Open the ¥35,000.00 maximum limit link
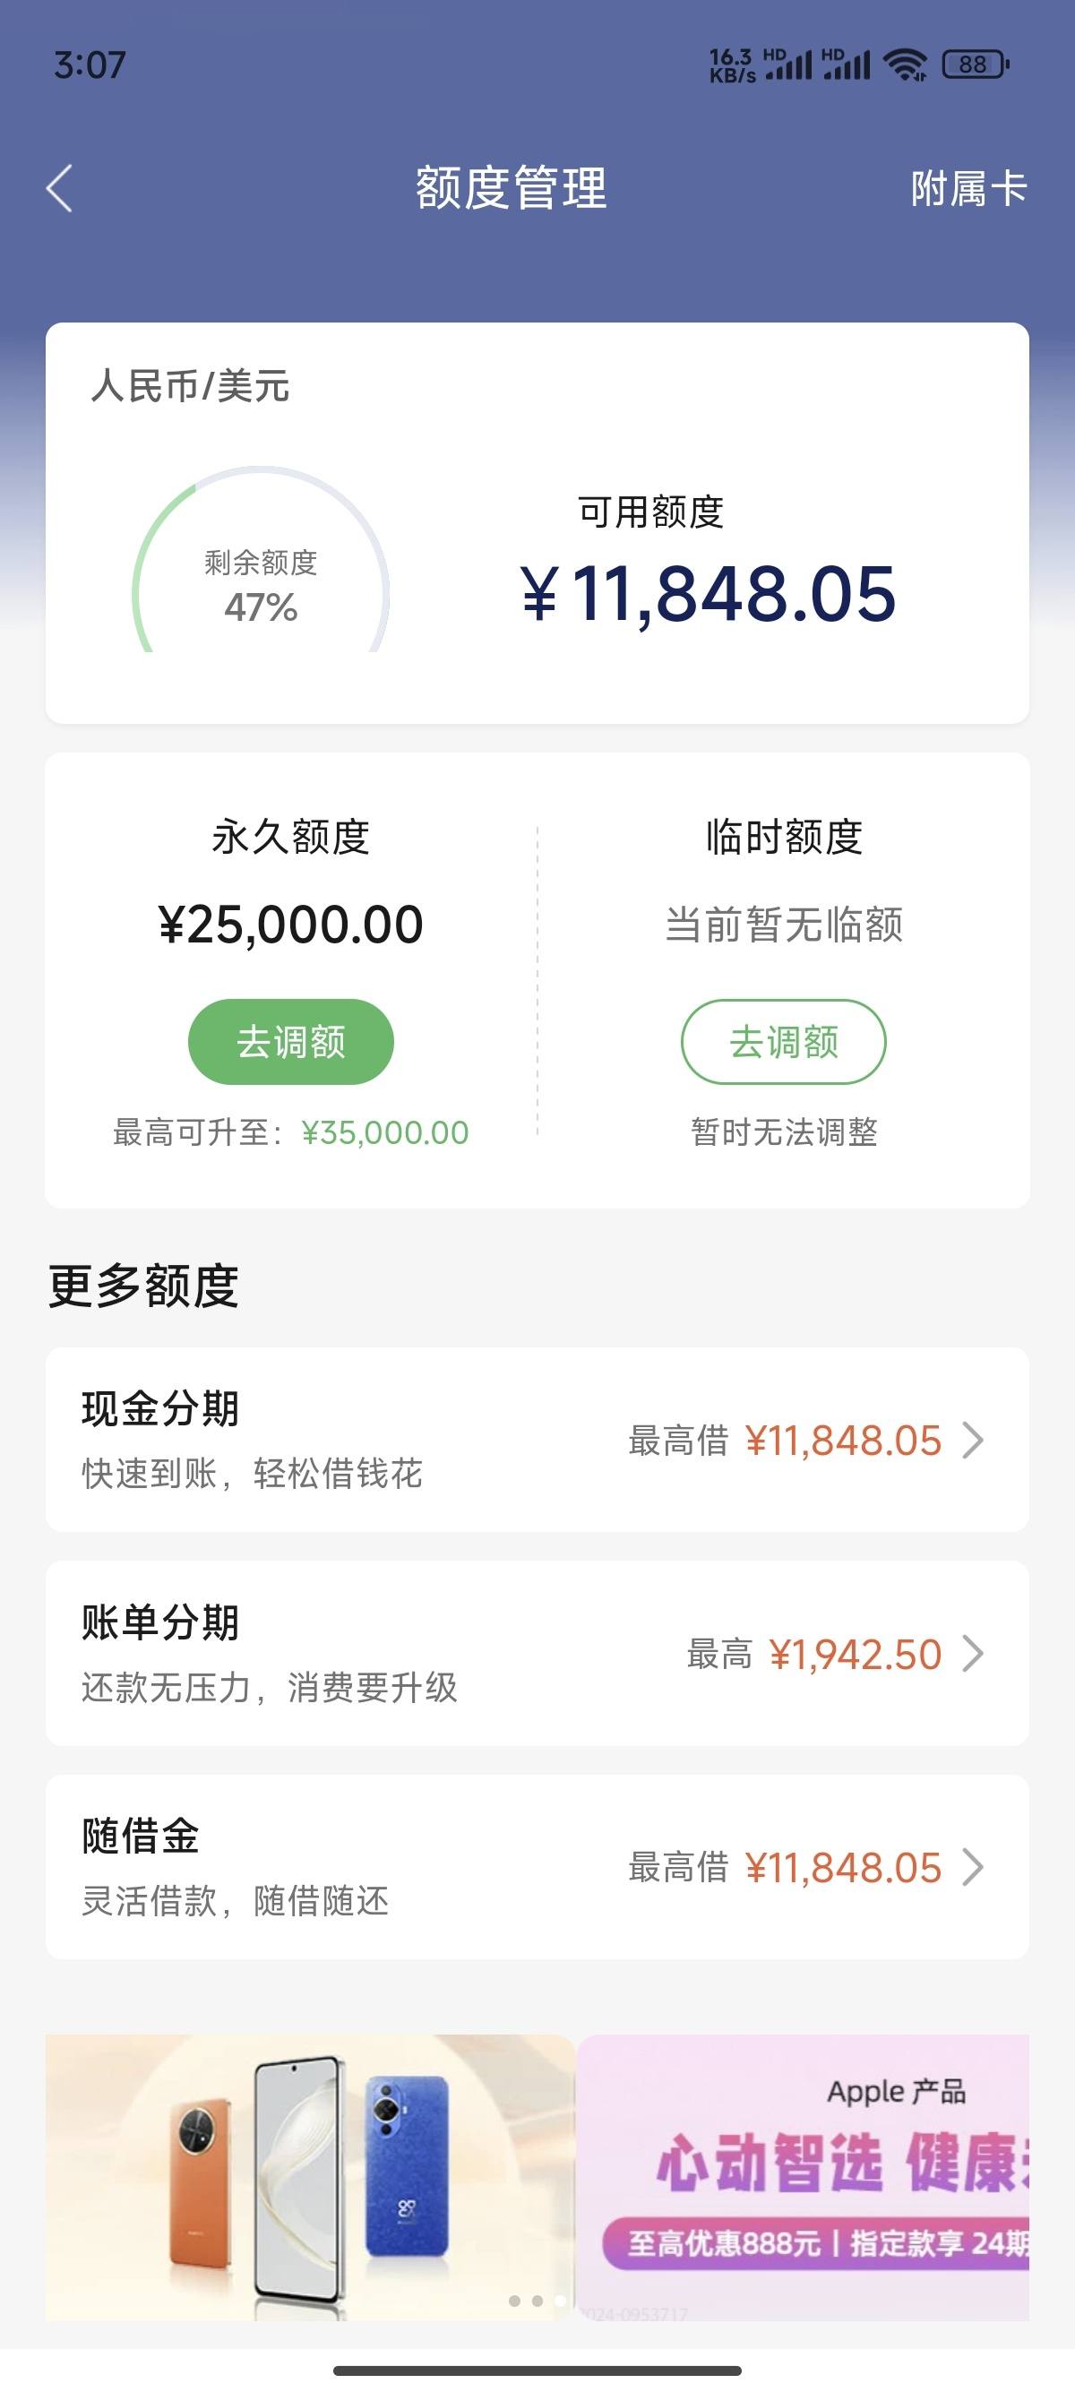 tap(385, 1131)
